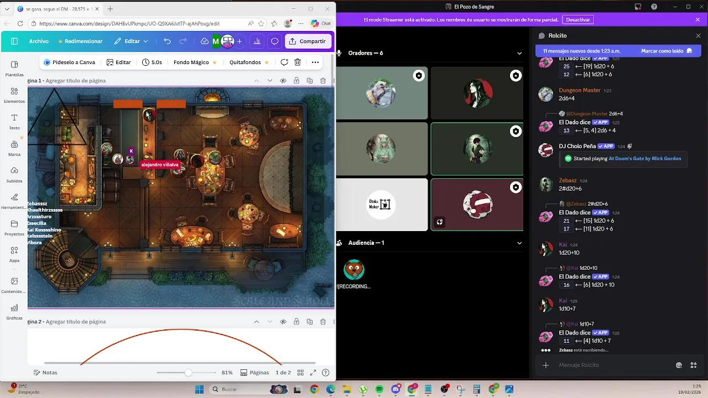This screenshot has width=708, height=398.
Task: Check the cloud save status icon
Action: click(x=204, y=41)
